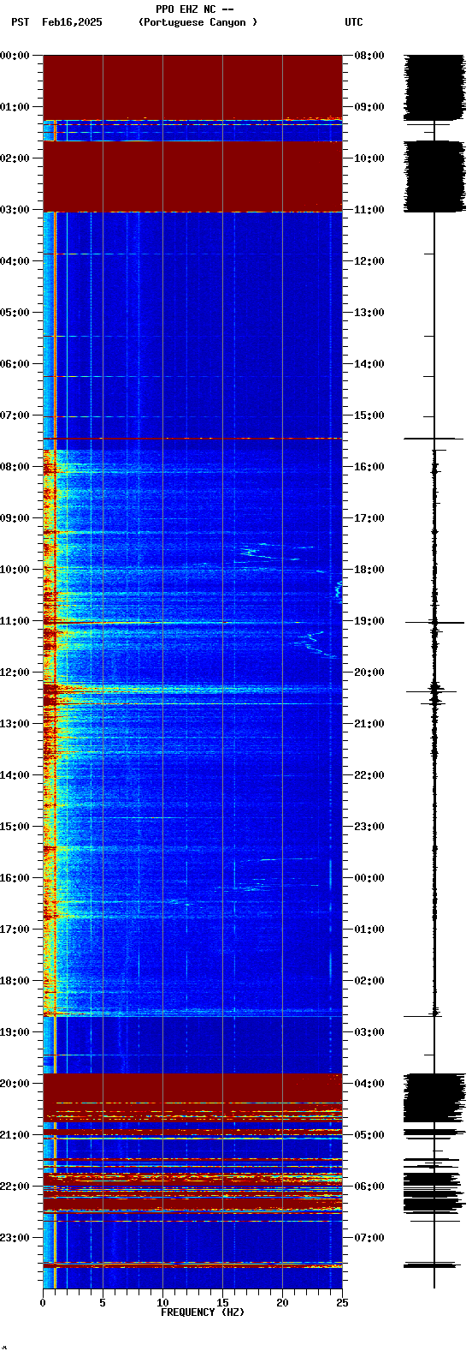Select the PST '00:00' time label
The height and width of the screenshot is (1357, 472).
click(x=15, y=56)
